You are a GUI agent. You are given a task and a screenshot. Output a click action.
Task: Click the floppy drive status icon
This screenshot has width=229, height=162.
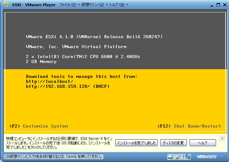[x=182, y=157]
